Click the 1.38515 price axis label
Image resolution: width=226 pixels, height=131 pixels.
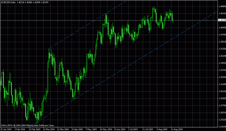(x=222, y=42)
